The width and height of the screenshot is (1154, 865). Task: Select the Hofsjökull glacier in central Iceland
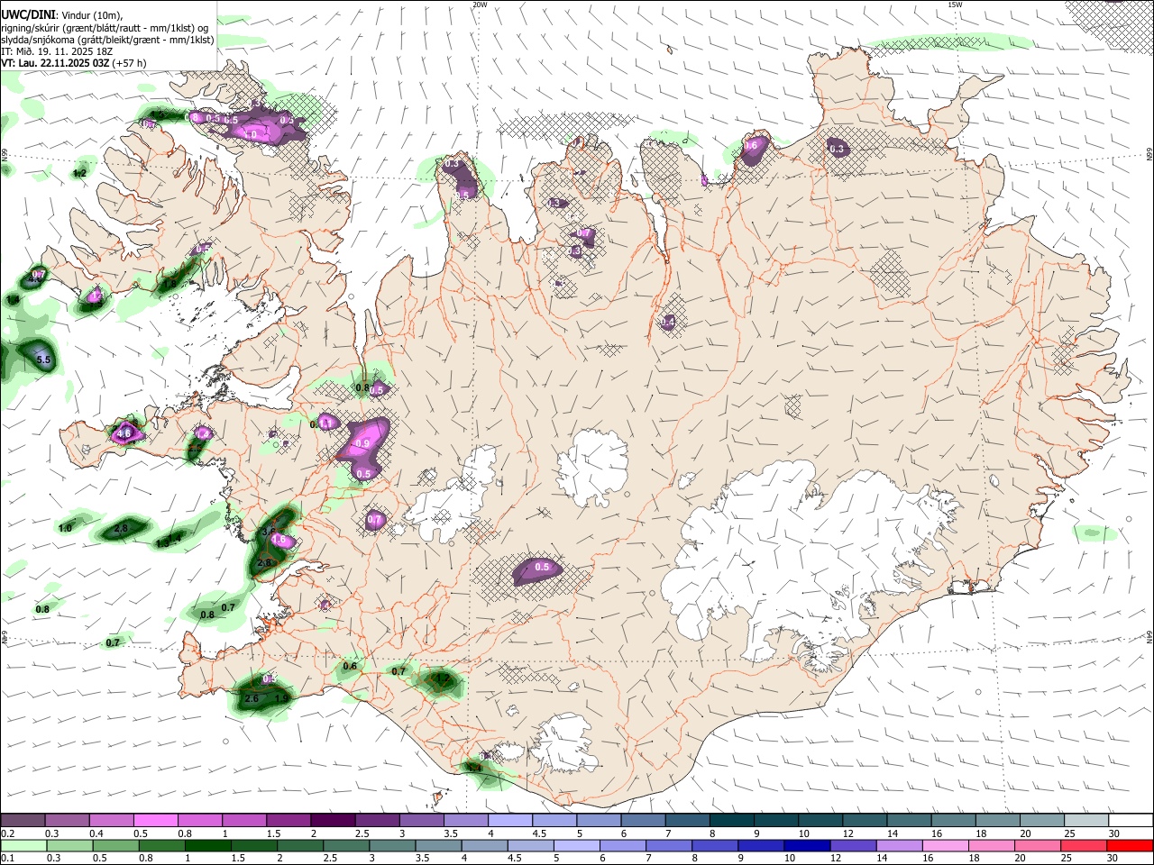(593, 466)
